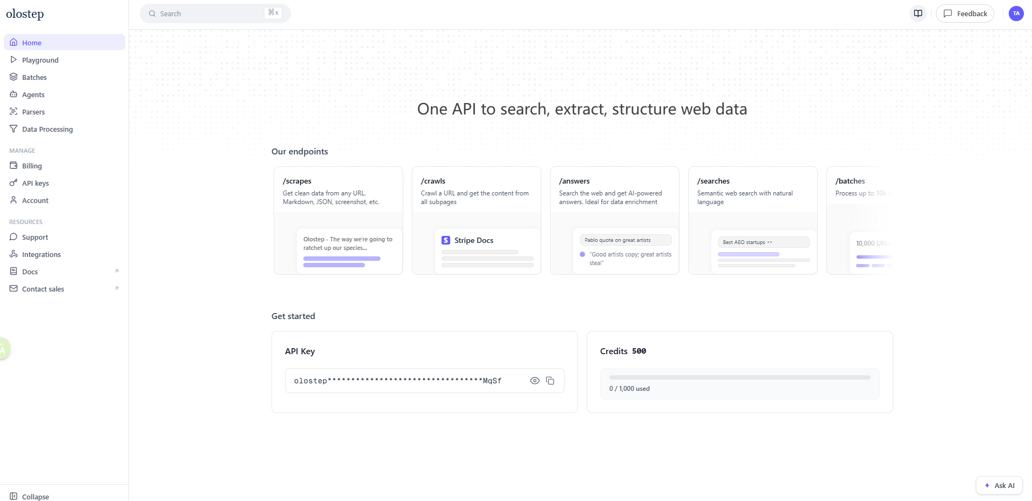The height and width of the screenshot is (501, 1032).
Task: Open Docs via its external link arrow
Action: coord(117,270)
